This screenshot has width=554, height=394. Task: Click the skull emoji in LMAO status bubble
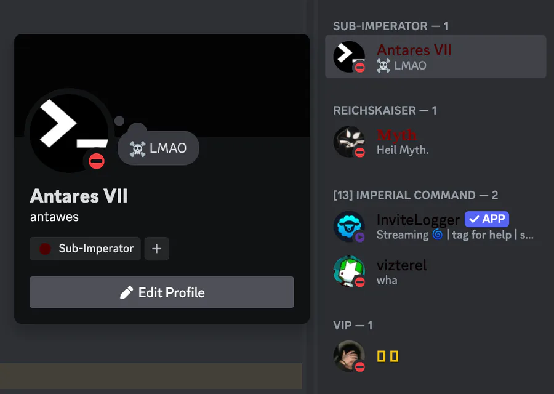click(x=137, y=148)
